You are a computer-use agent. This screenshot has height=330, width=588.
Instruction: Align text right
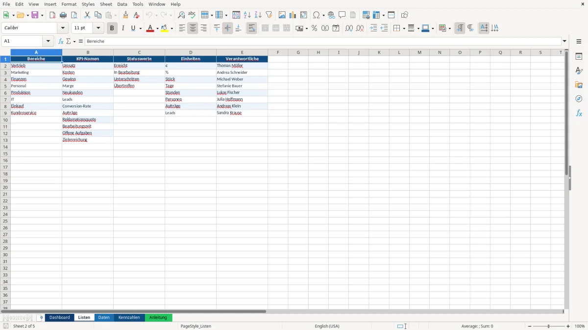pos(204,28)
